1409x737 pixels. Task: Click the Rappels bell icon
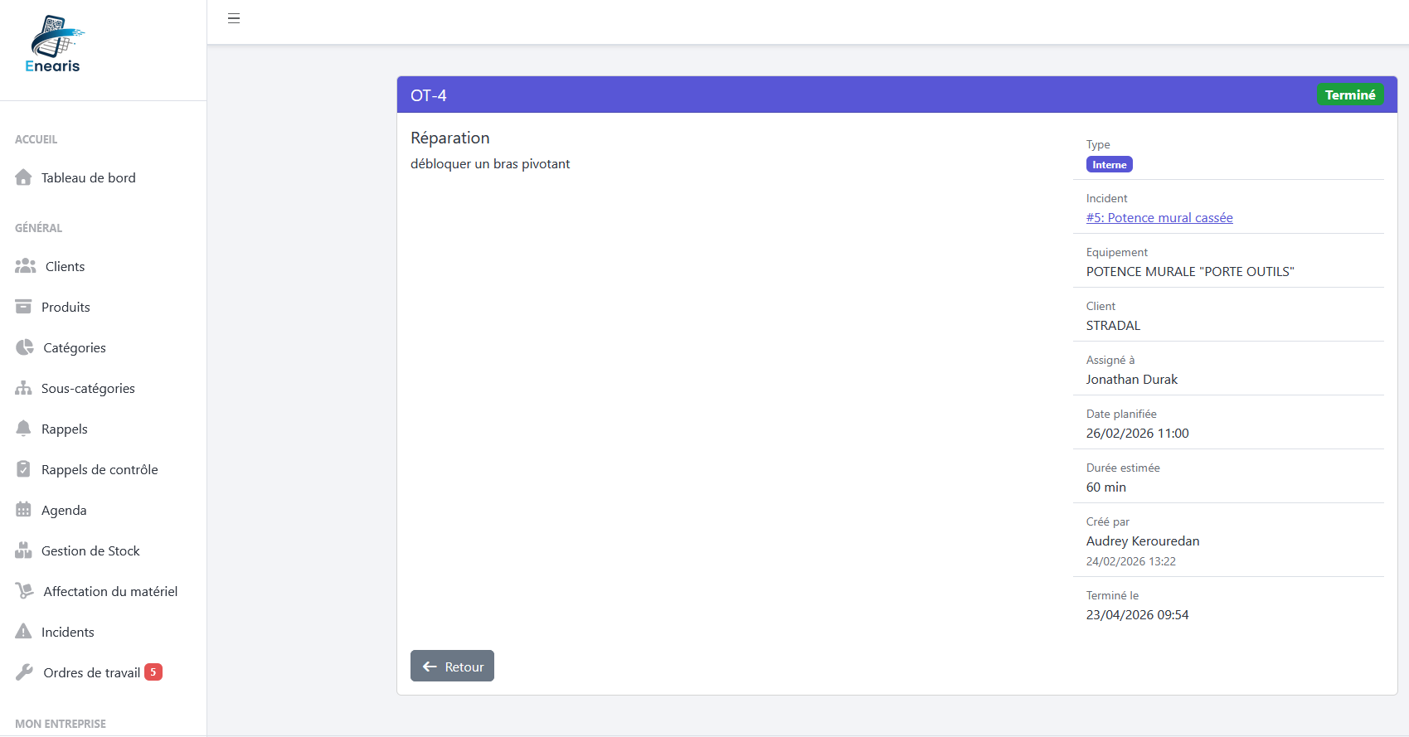click(23, 429)
